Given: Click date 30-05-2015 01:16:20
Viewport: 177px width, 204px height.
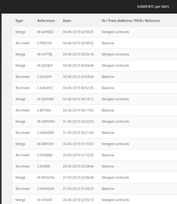Looking at the screenshot, I should click(78, 155).
